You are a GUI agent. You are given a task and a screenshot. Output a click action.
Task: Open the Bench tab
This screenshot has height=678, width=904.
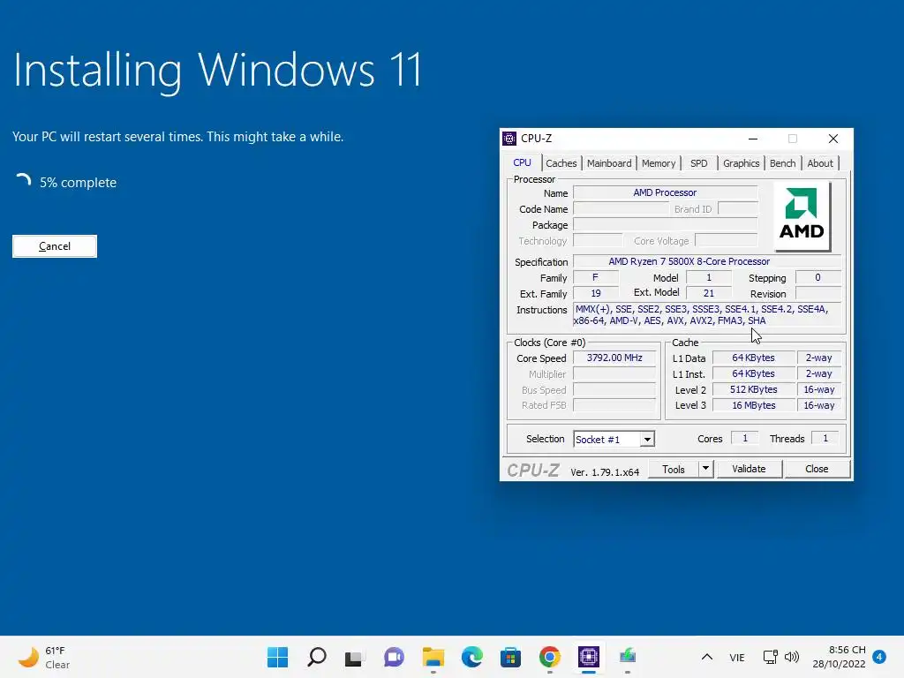782,163
